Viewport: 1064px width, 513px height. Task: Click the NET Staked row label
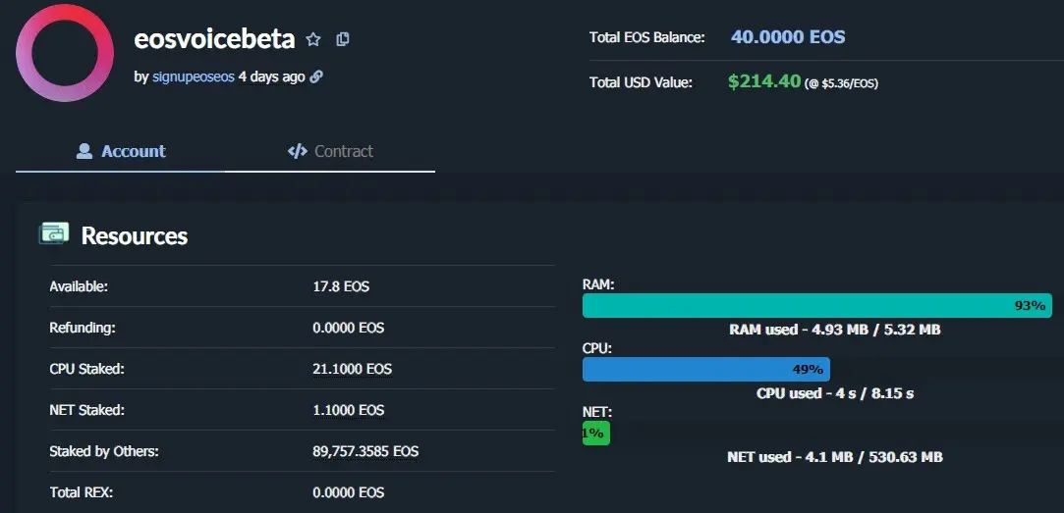click(x=86, y=410)
